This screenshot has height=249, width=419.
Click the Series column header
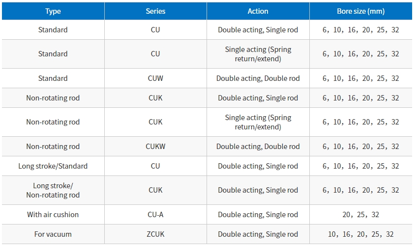click(x=155, y=11)
